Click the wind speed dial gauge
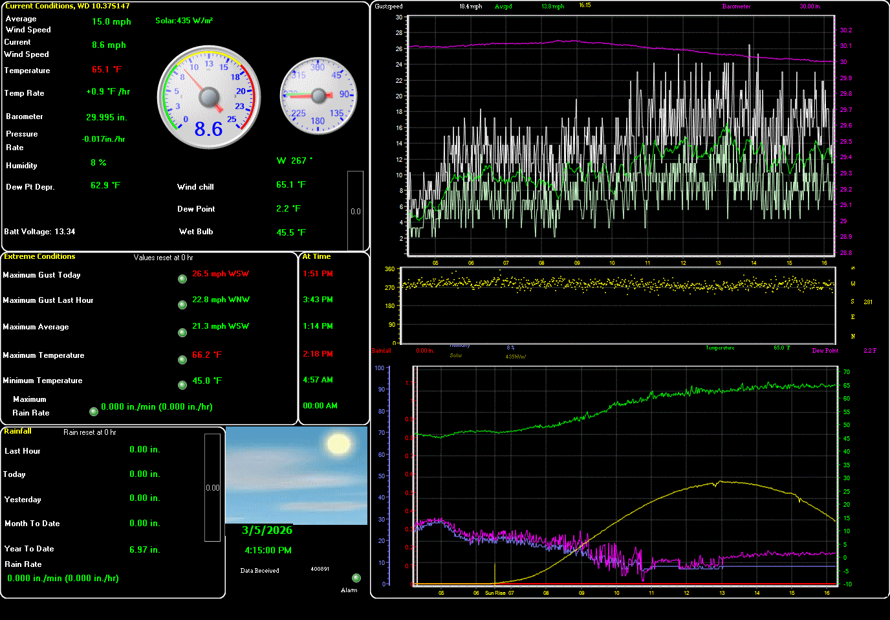890x620 pixels. point(209,97)
